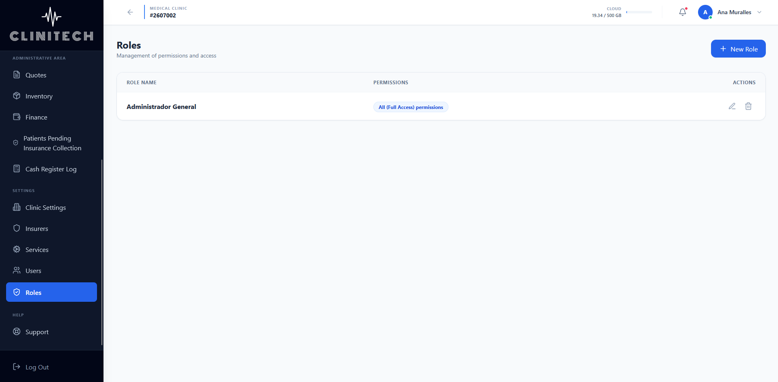Click the Patients Pending Insurance shield icon
The width and height of the screenshot is (778, 382).
pos(15,143)
